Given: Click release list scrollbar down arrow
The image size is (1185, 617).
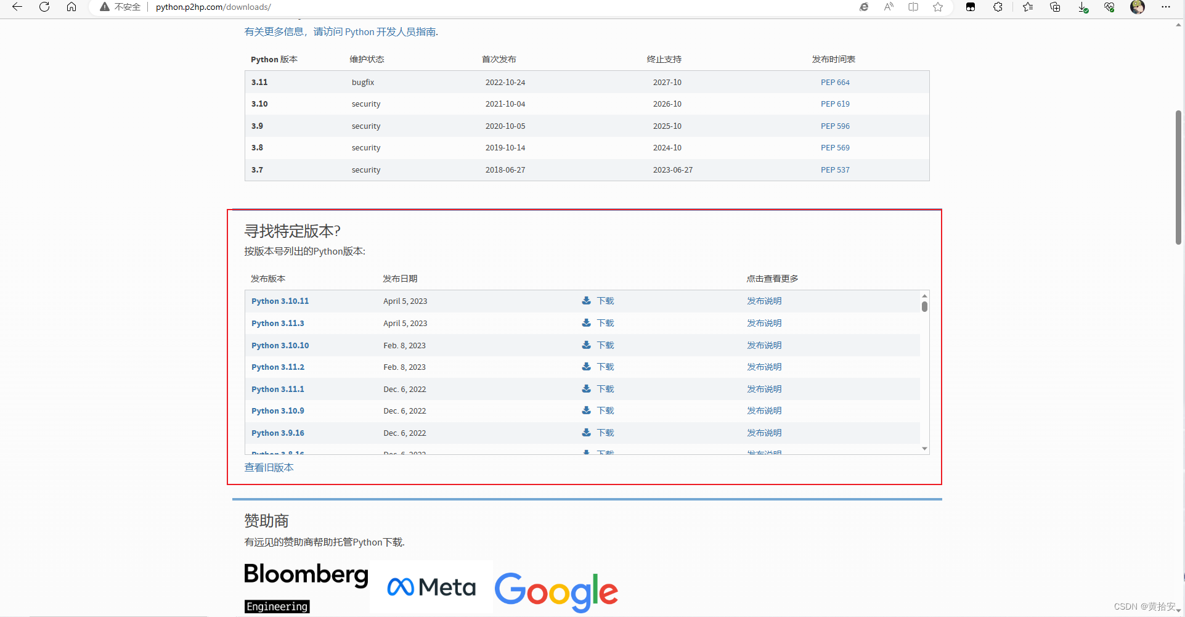Looking at the screenshot, I should [x=924, y=449].
